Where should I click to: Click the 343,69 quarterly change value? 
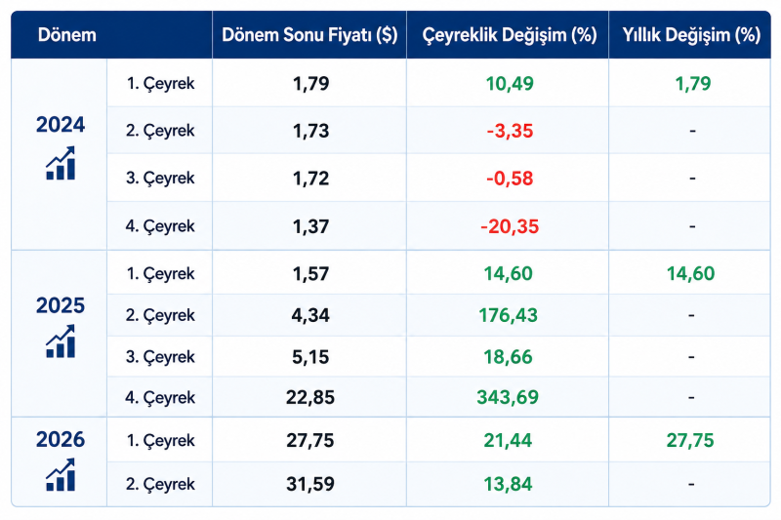[508, 397]
